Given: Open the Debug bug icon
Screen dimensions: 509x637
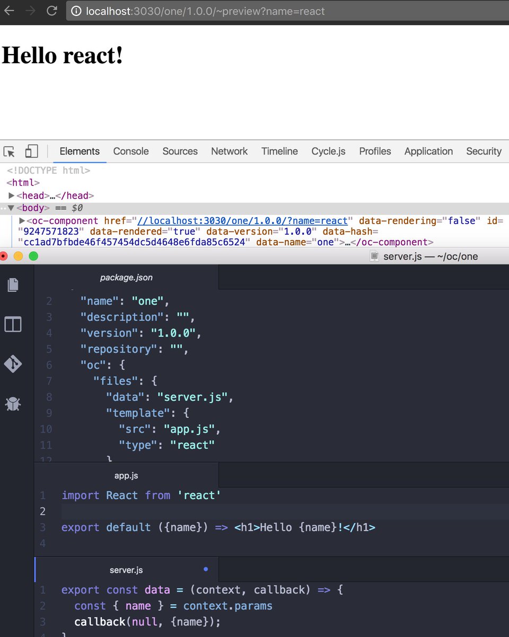Looking at the screenshot, I should click(13, 404).
